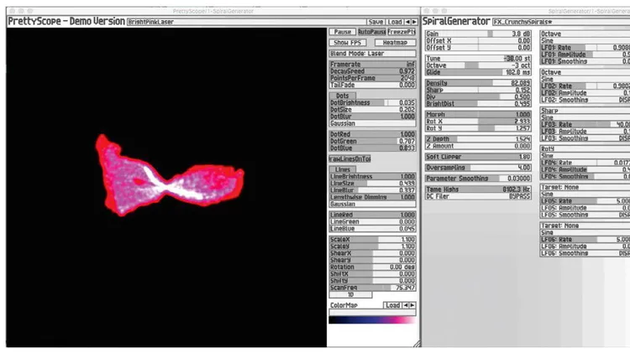This screenshot has height=353, width=630.
Task: Adjust the Parameter Smoothing slider
Action: click(478, 179)
